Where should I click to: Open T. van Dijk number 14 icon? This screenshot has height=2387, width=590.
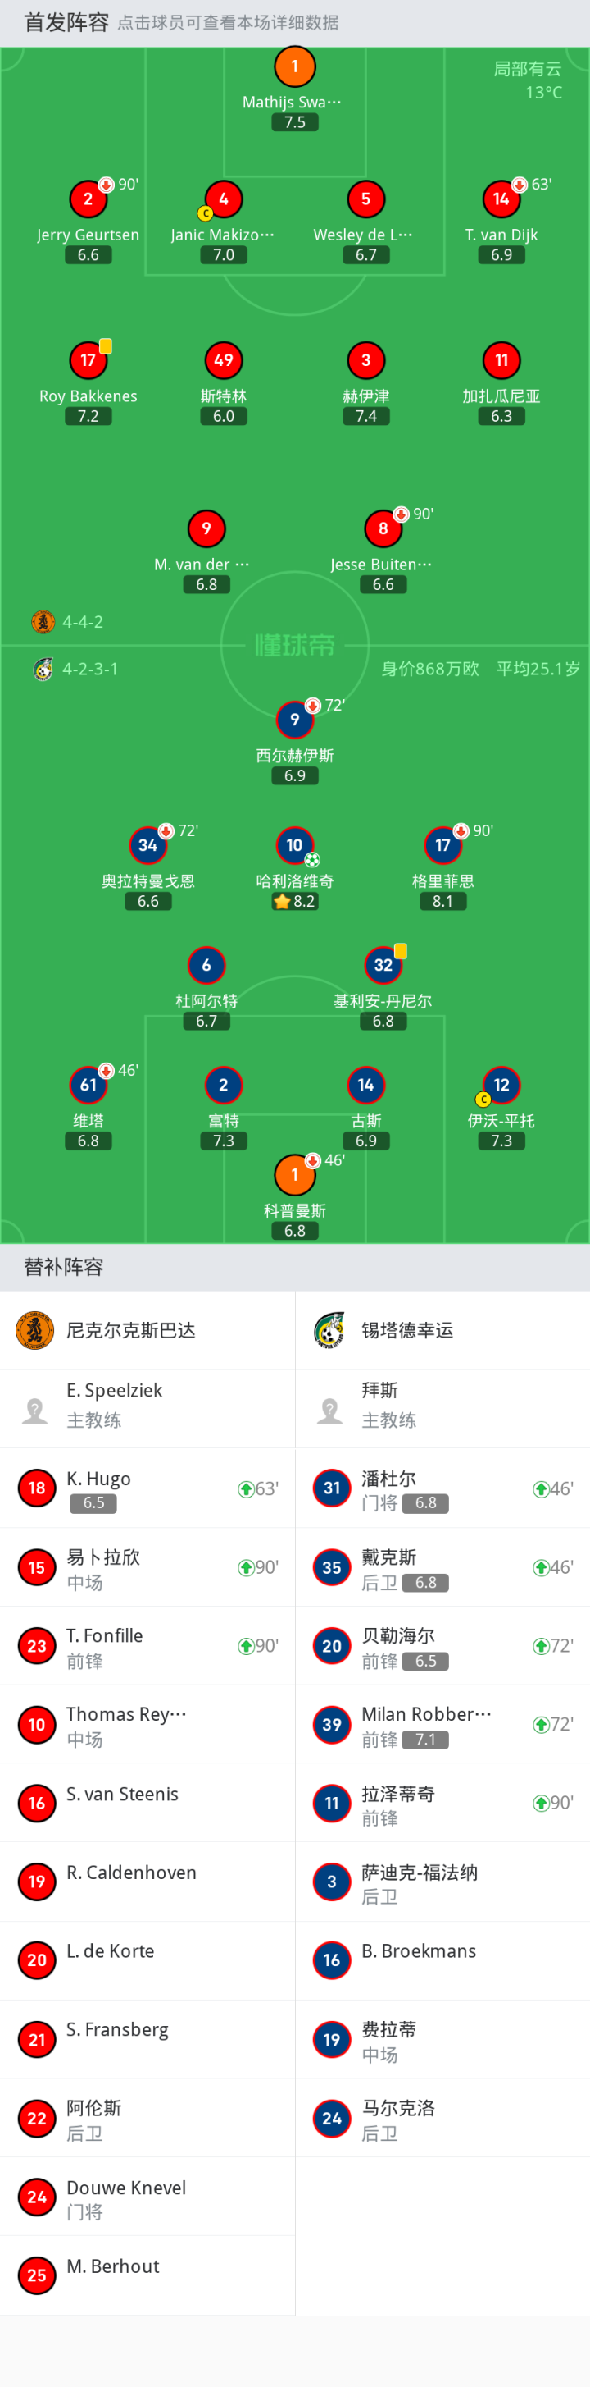501,199
